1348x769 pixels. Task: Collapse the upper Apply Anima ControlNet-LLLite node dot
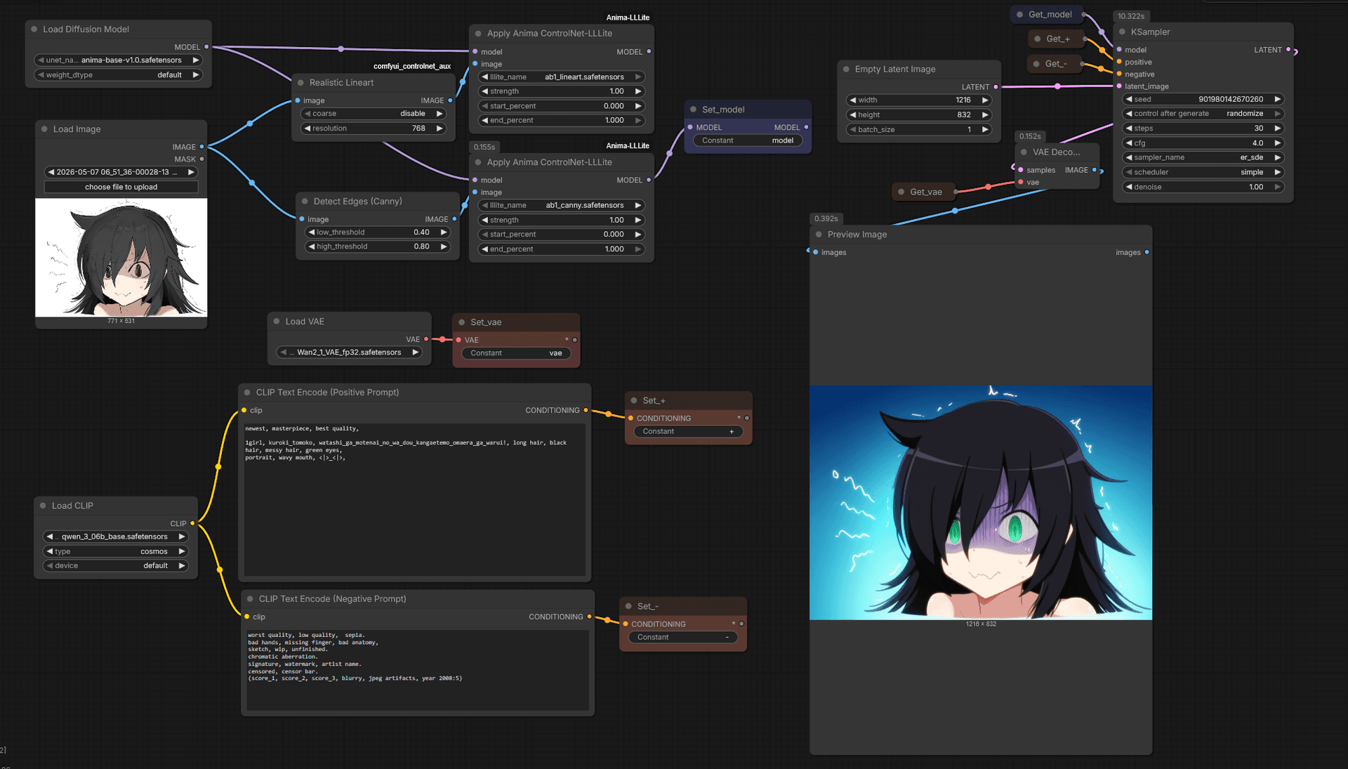tap(478, 34)
